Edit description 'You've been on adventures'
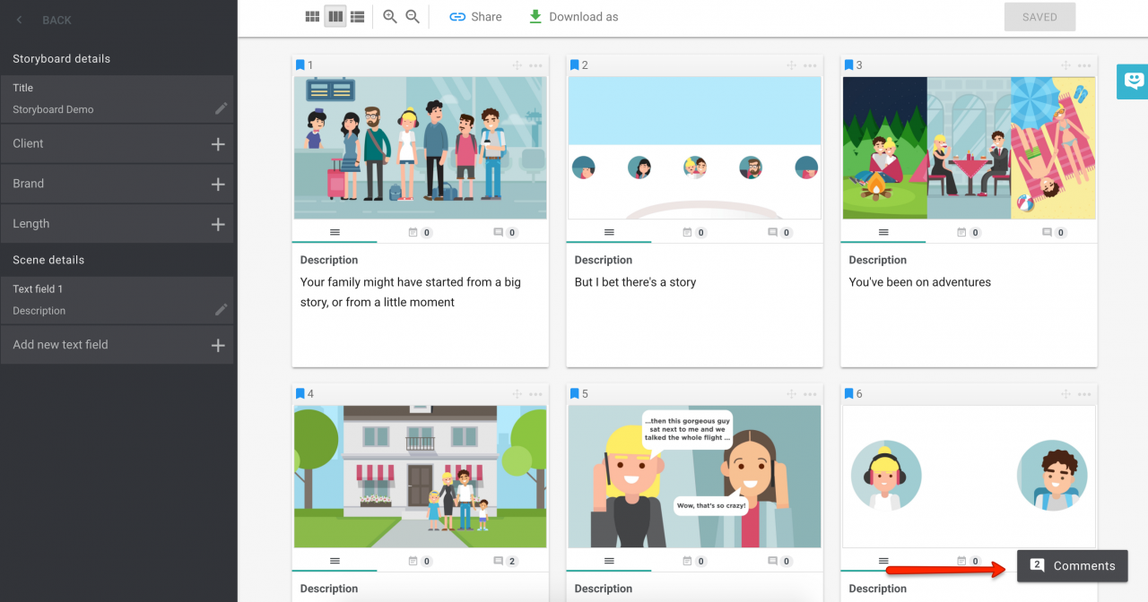Screen dimensions: 1148x602 (x=920, y=282)
